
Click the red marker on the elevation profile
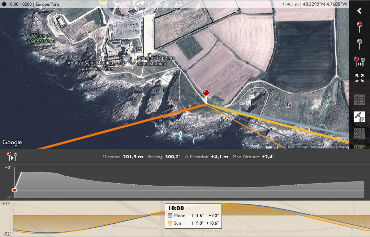click(14, 190)
